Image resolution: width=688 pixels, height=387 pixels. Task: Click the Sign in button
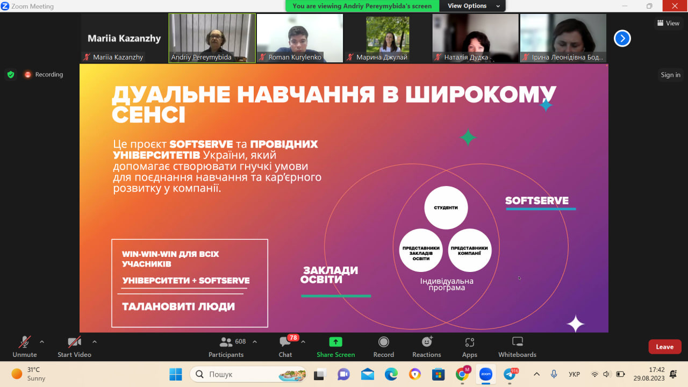point(671,75)
